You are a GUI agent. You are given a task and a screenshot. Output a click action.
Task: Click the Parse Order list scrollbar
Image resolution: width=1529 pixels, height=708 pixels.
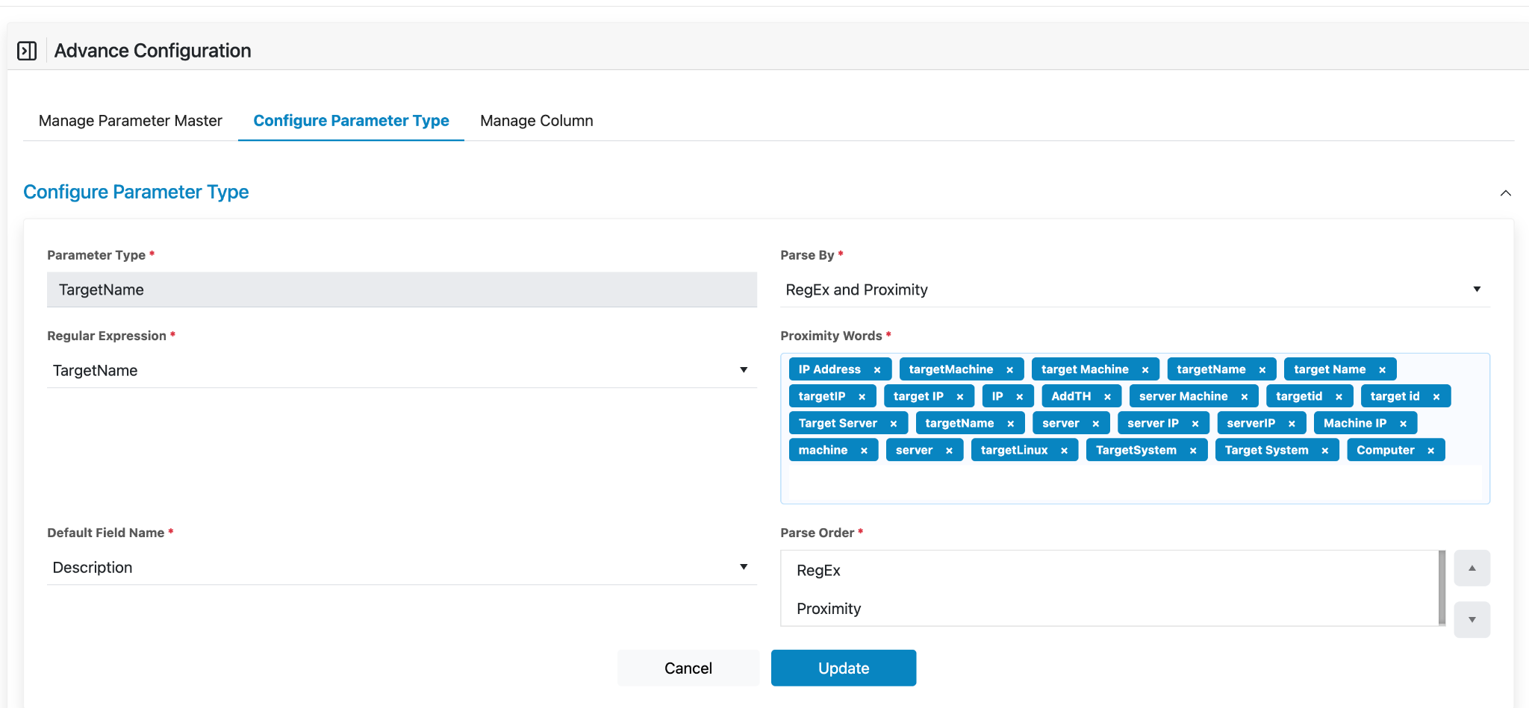[1442, 587]
